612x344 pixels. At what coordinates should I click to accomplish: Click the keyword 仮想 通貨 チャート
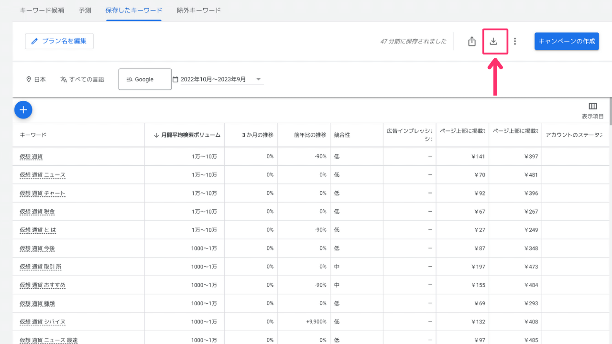tap(43, 193)
